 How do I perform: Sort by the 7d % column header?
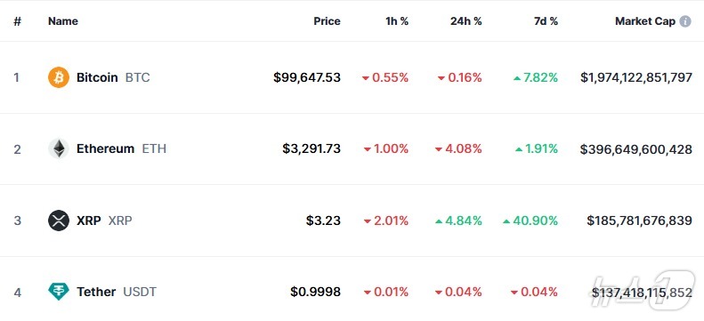point(546,21)
